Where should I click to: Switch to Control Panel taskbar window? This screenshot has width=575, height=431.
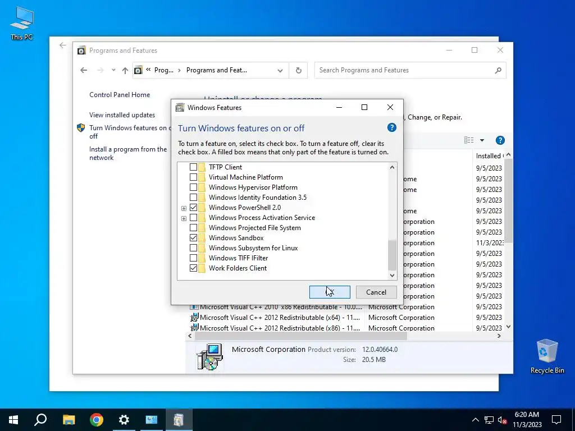click(x=152, y=420)
